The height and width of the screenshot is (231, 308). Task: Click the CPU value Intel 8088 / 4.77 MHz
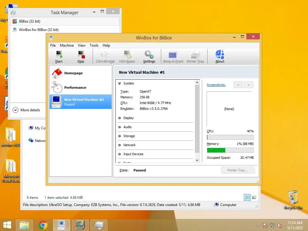(x=155, y=103)
